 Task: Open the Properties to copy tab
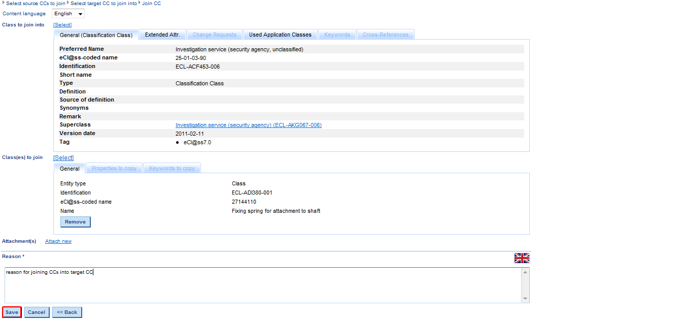click(x=114, y=169)
